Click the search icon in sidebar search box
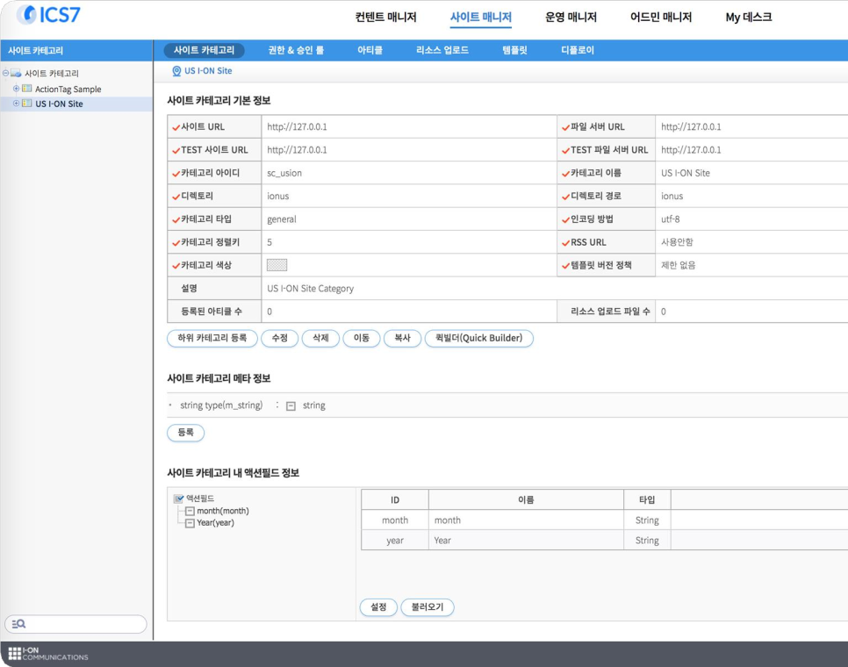 [x=18, y=624]
